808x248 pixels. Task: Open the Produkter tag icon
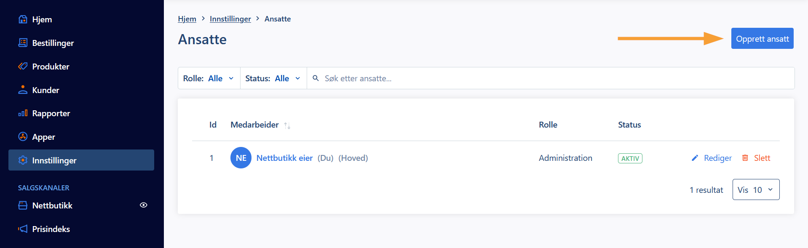tap(23, 67)
